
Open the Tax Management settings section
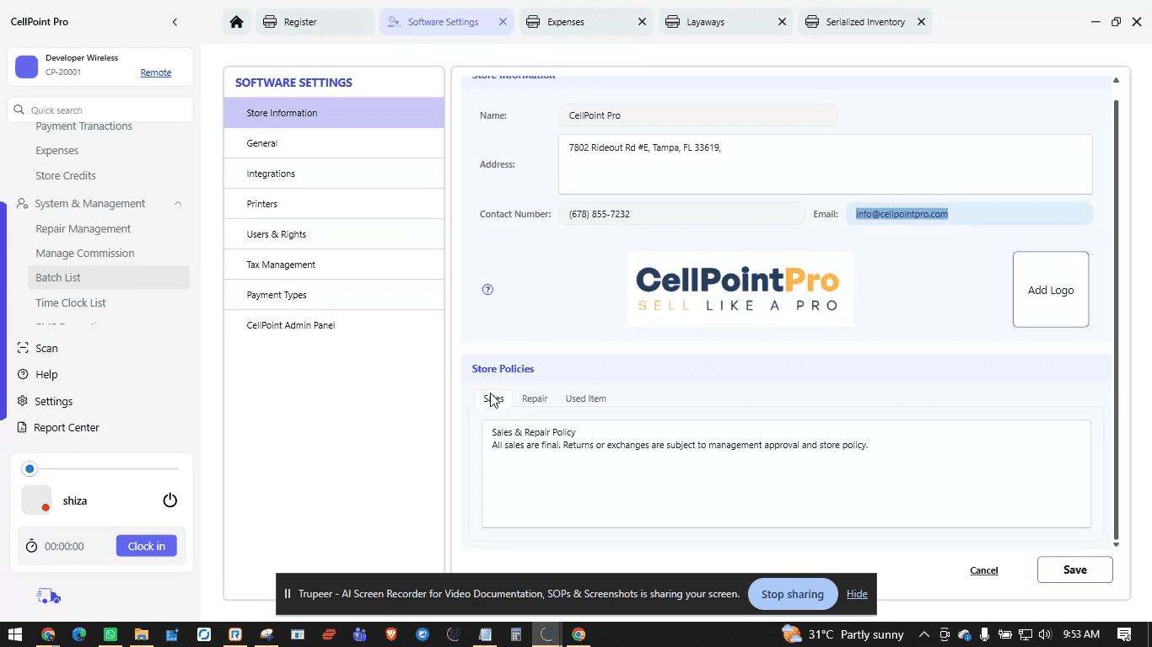(x=334, y=265)
